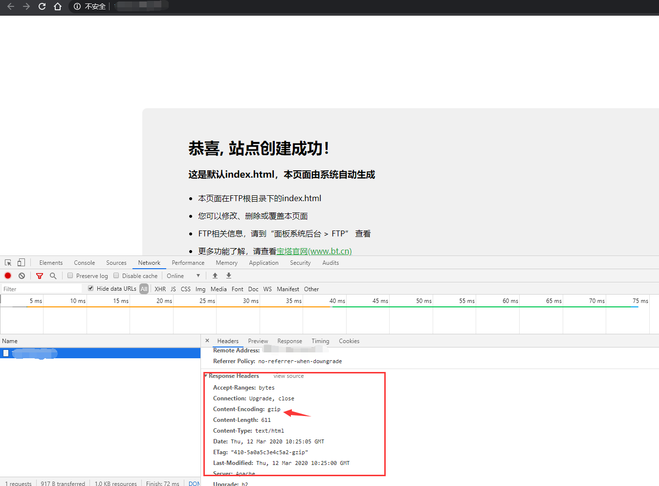Stop recording network log (red circle)
Screen dimensions: 659x486
click(8, 276)
